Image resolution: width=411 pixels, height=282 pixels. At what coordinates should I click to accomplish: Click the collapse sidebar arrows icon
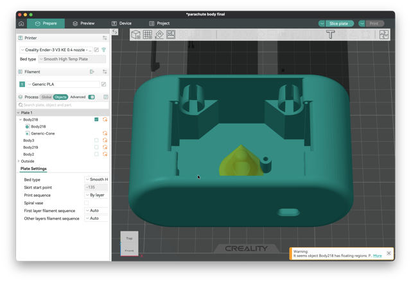click(x=115, y=31)
